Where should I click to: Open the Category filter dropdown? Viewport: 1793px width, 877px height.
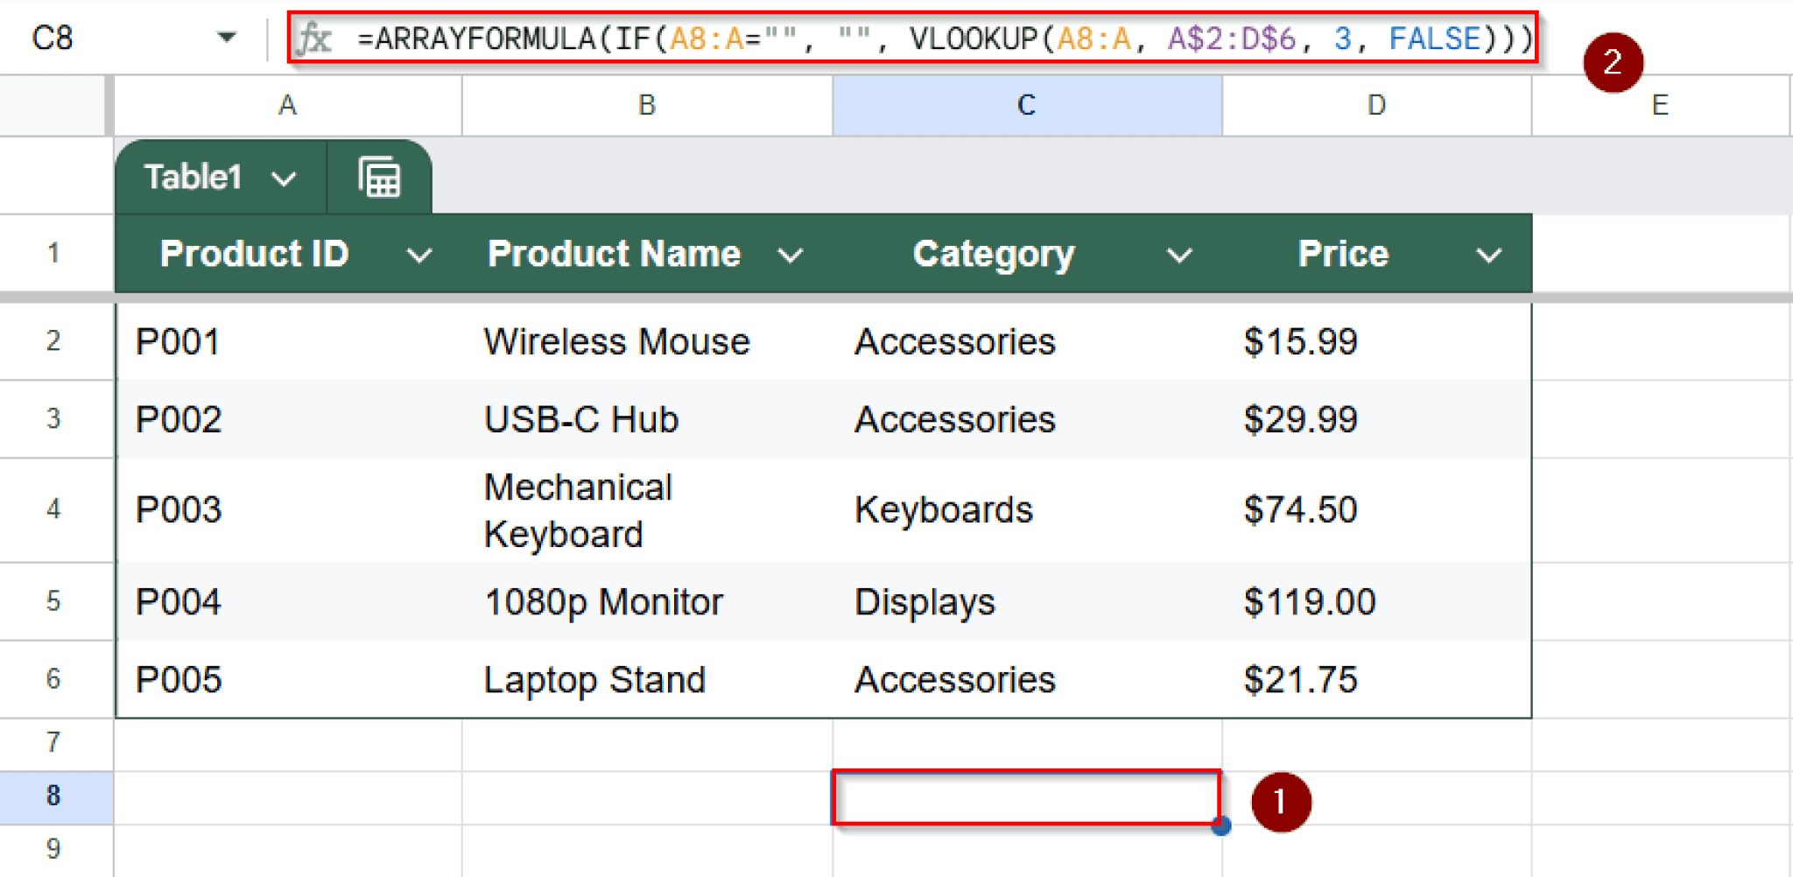pos(1178,255)
